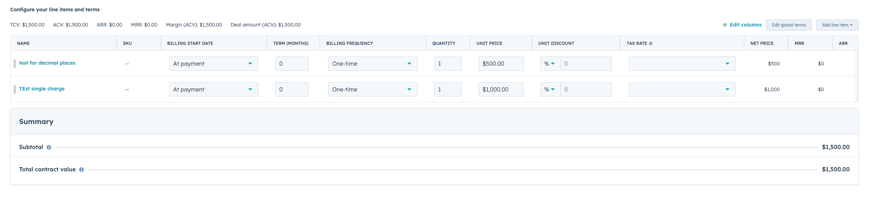
Task: Click the $500.00 unit price field
Action: [x=501, y=64]
